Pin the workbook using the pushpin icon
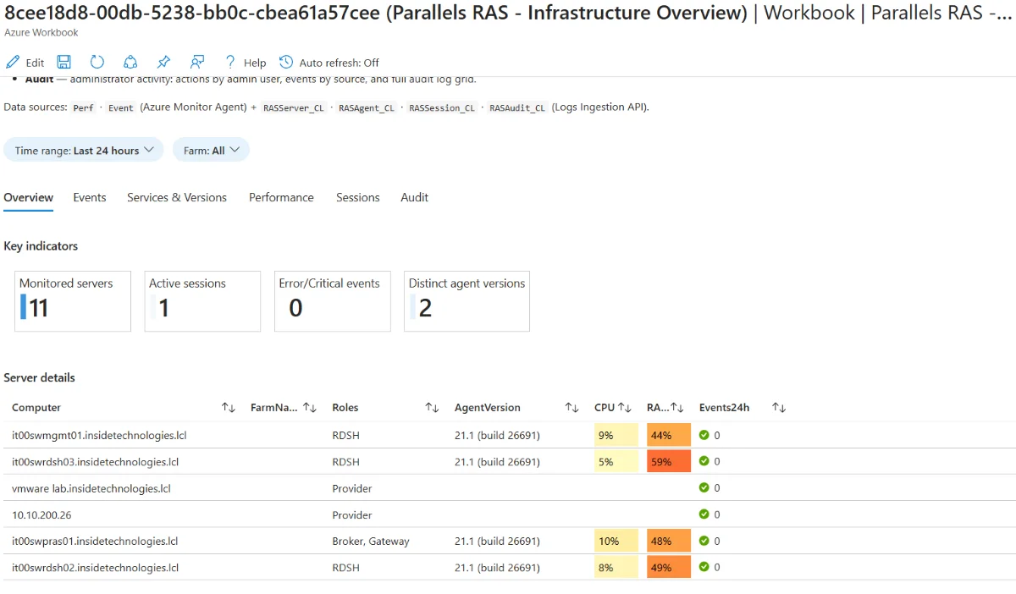The image size is (1016, 594). point(163,63)
